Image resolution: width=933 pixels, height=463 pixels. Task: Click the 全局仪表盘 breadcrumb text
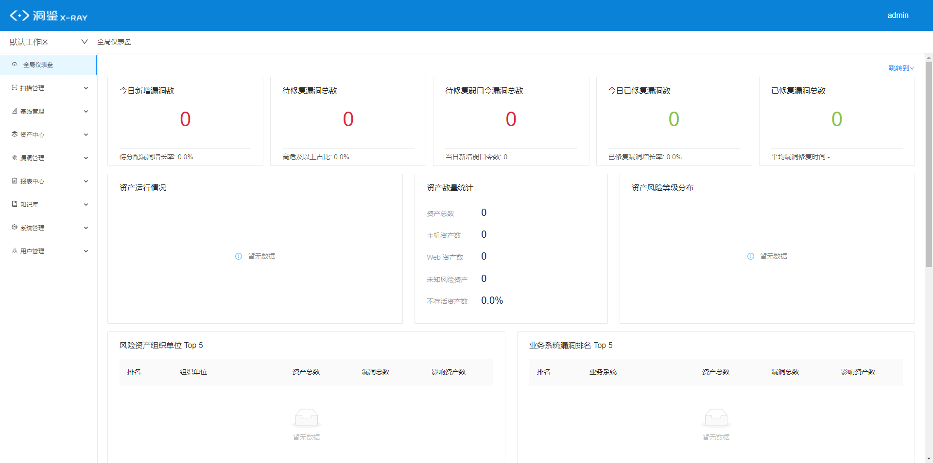tap(114, 42)
